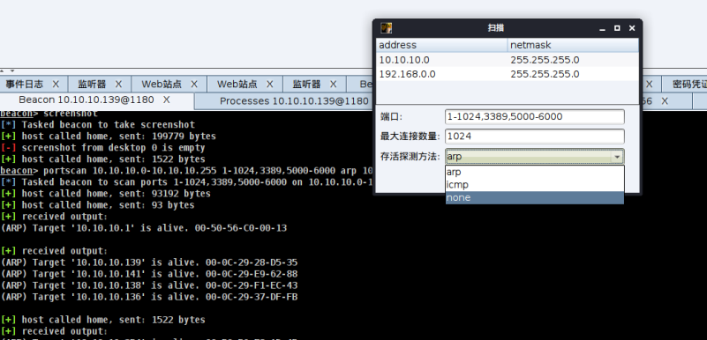Select the 'none' option in the dropdown list
Screen dimensions: 707x340
pyautogui.click(x=534, y=197)
